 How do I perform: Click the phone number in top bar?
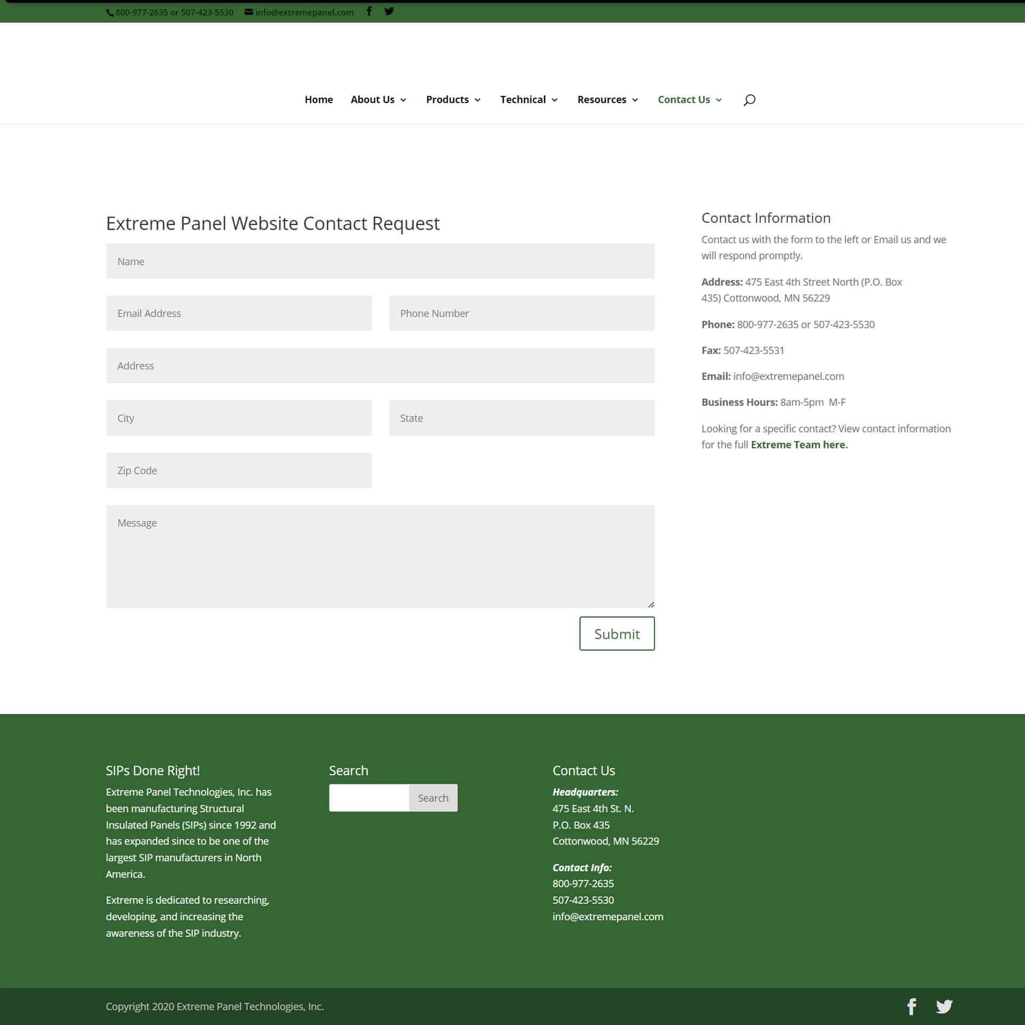[x=171, y=12]
